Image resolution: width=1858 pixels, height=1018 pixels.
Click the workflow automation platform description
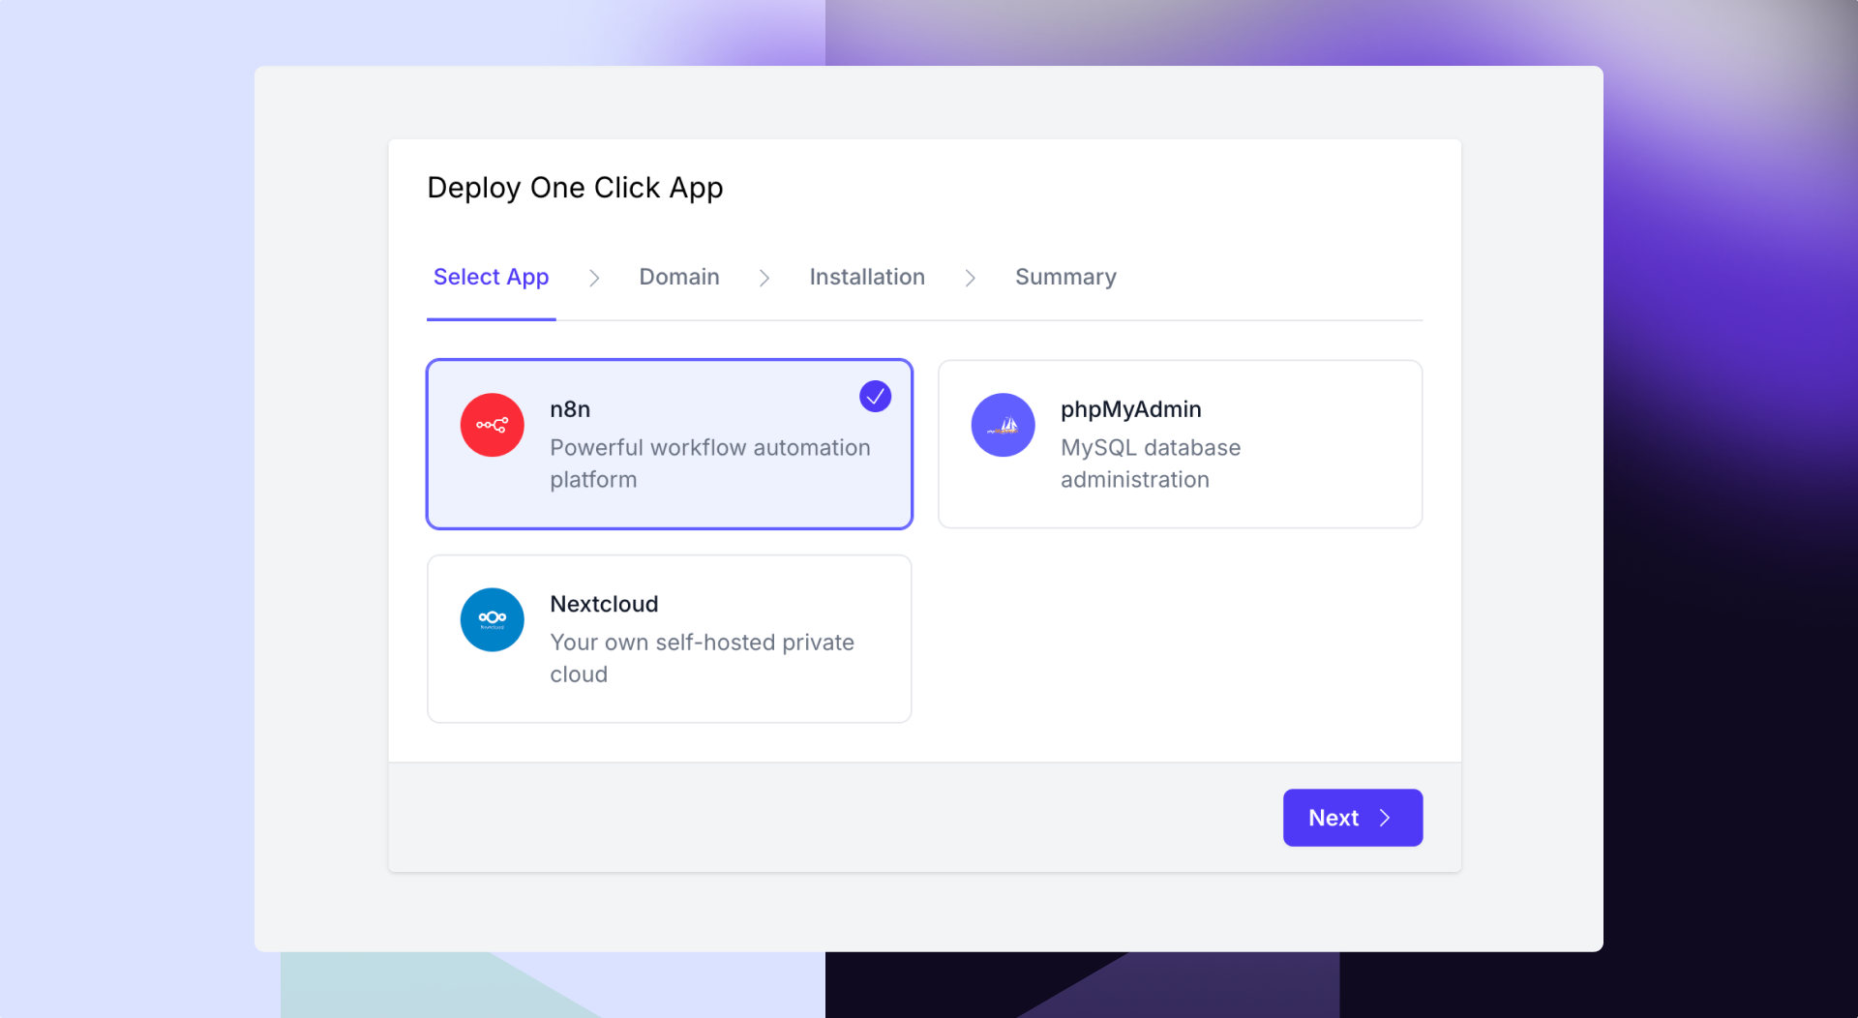click(x=709, y=464)
